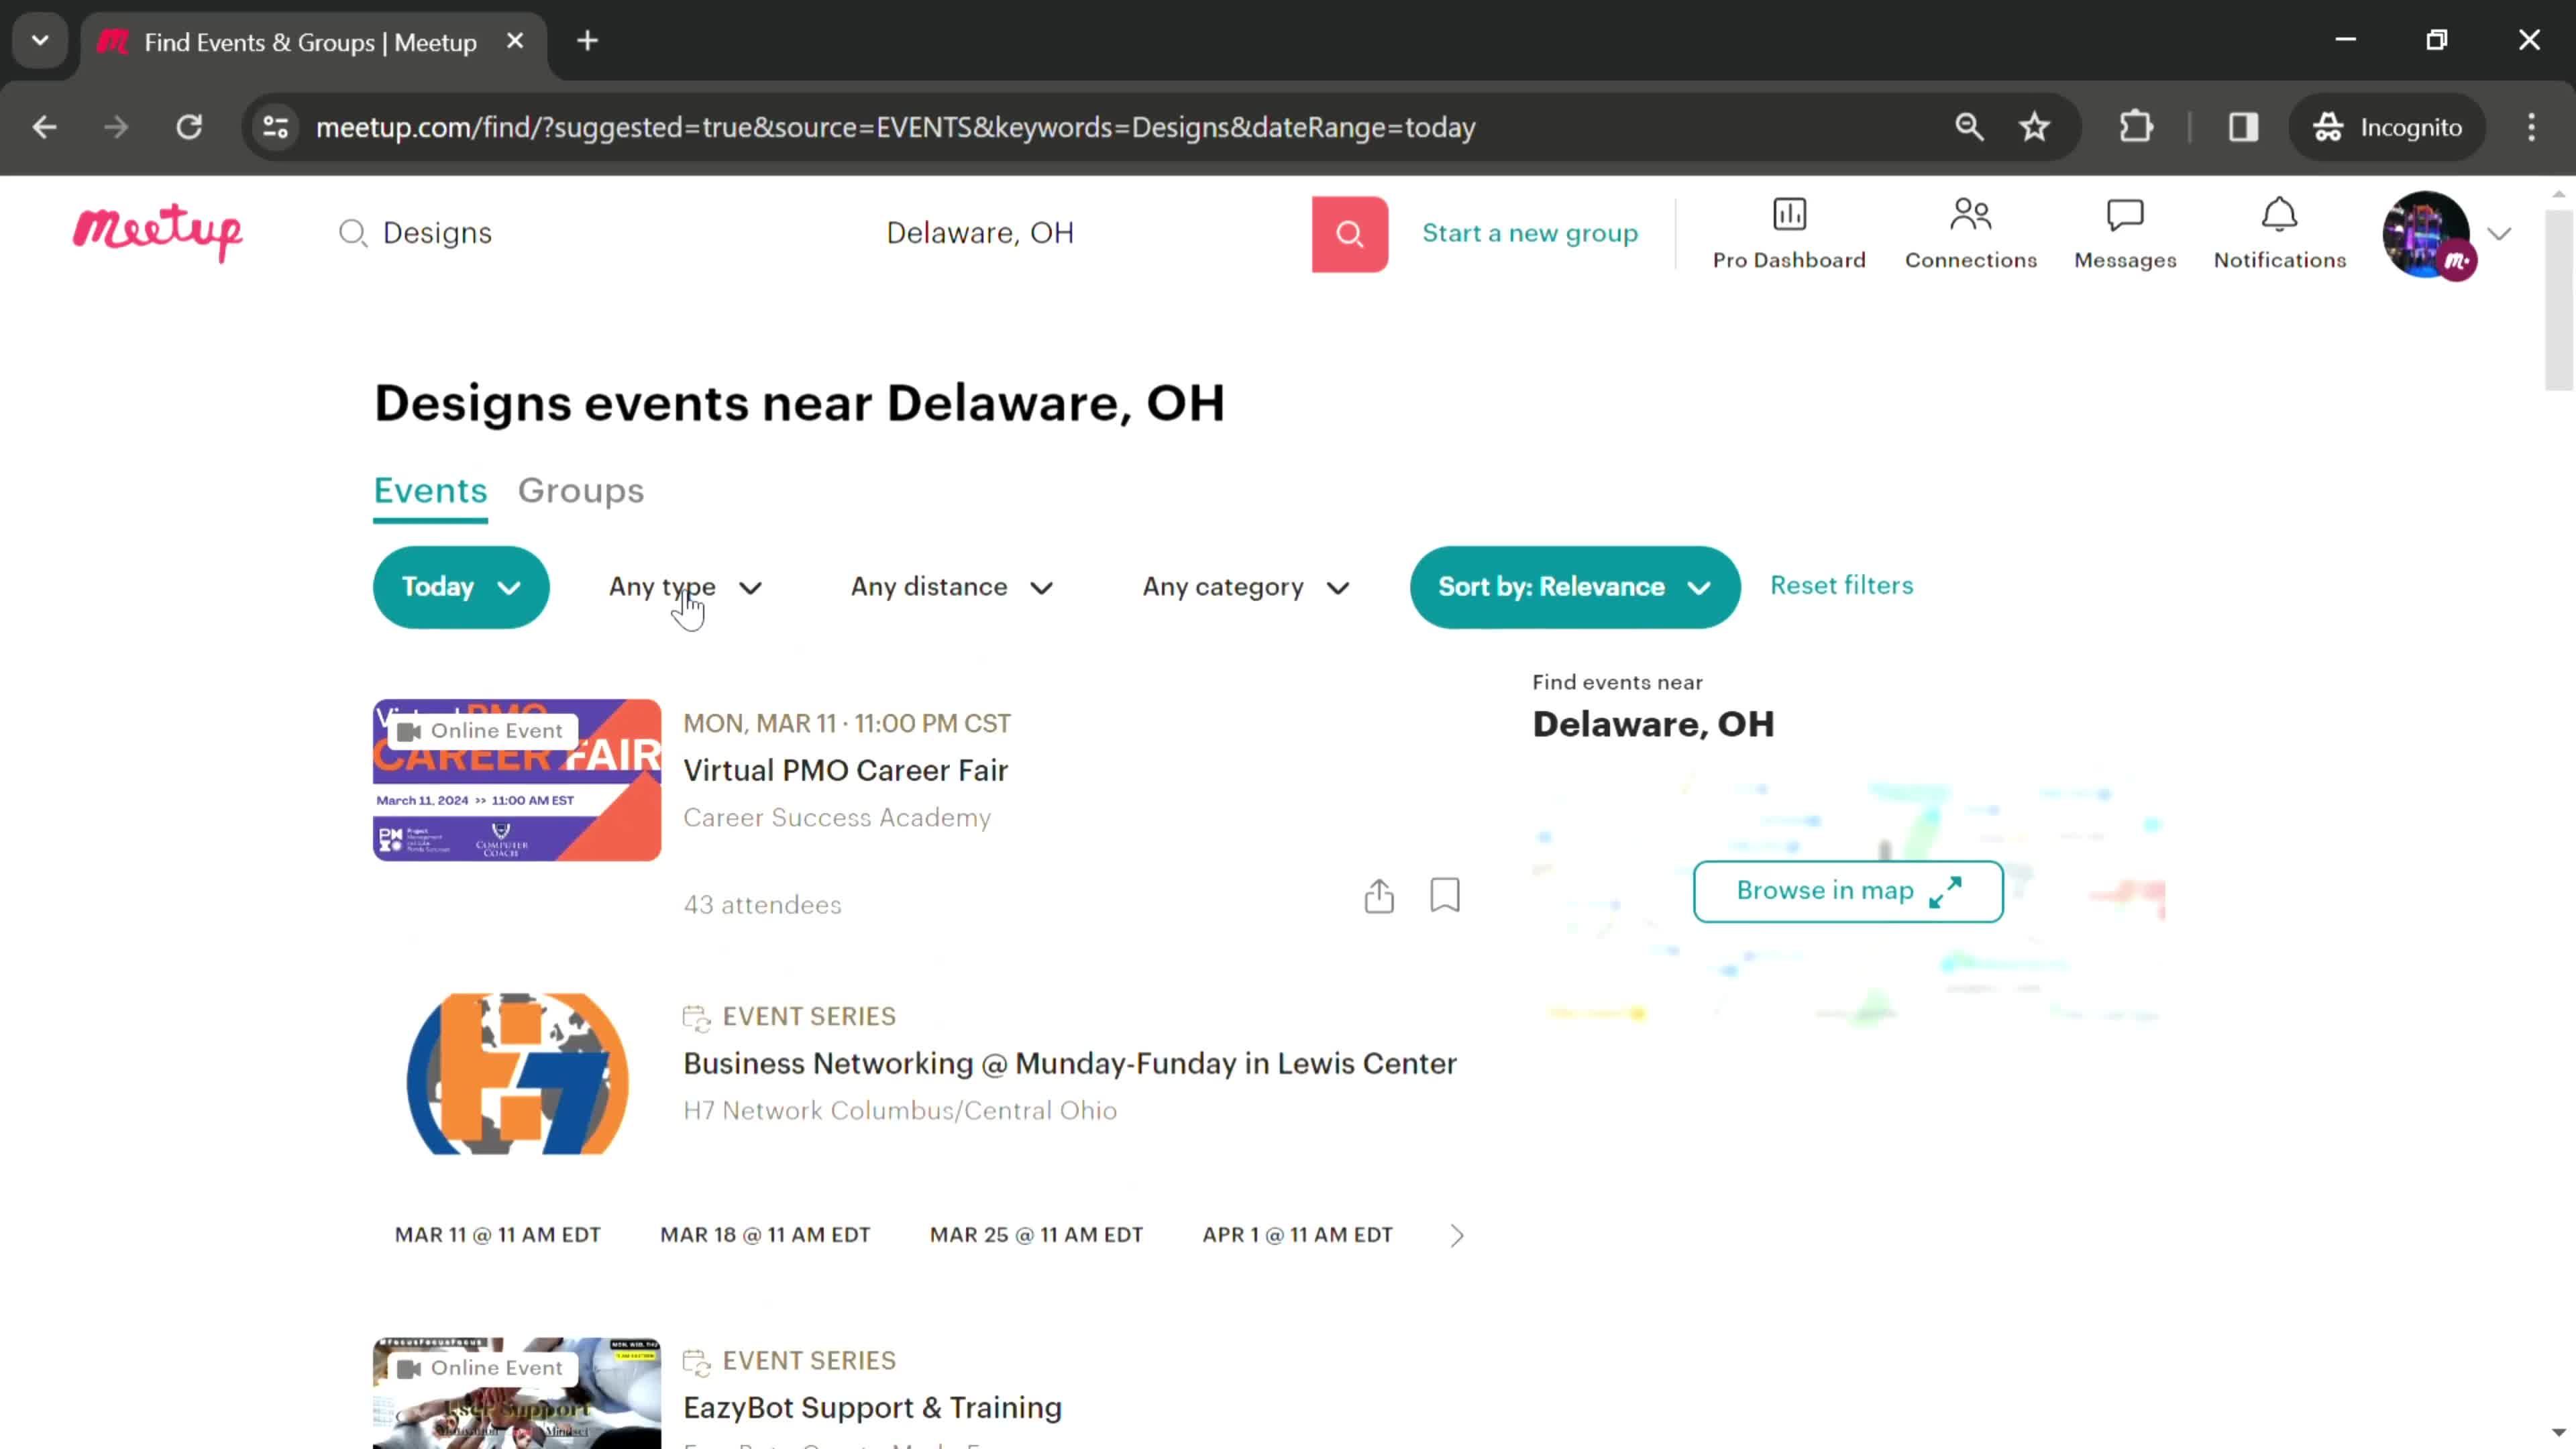
Task: Open the Any category filter dropdown
Action: click(1246, 587)
